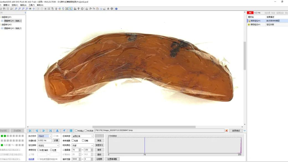Screen dimensions: 288x162
Task: Toggle the 长度/面积 checkbox
Action: click(x=38, y=150)
